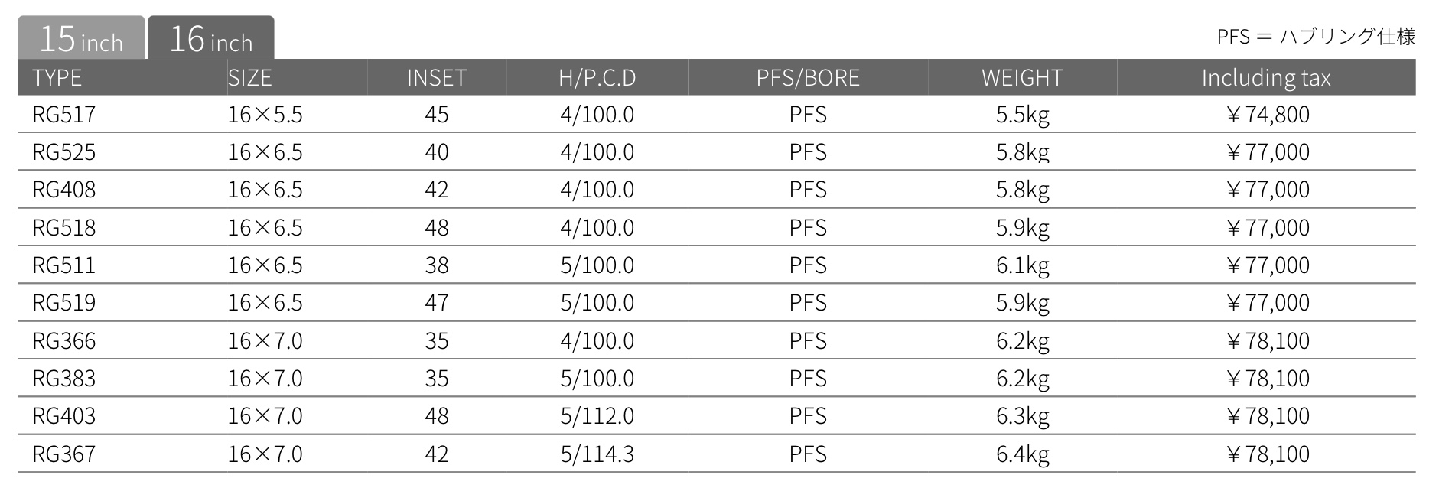Switch to the 15 inch tab

(x=81, y=38)
